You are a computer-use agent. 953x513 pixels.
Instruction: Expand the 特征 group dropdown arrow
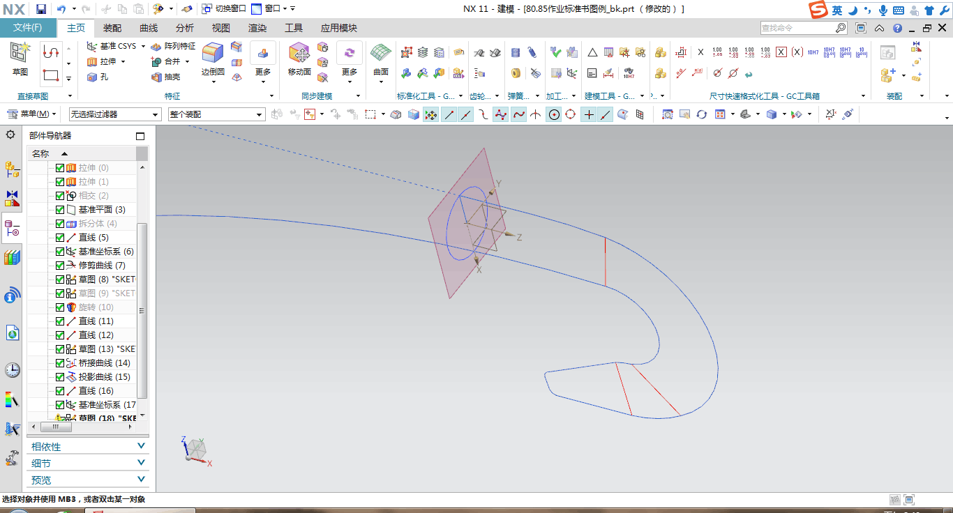coord(271,96)
